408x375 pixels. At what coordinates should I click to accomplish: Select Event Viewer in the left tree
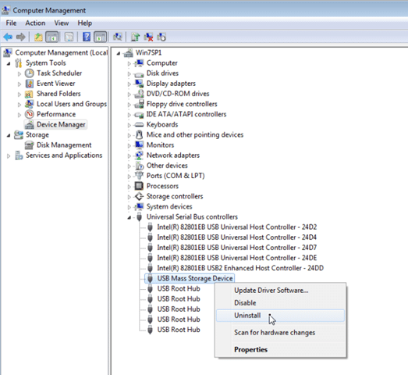pos(56,84)
